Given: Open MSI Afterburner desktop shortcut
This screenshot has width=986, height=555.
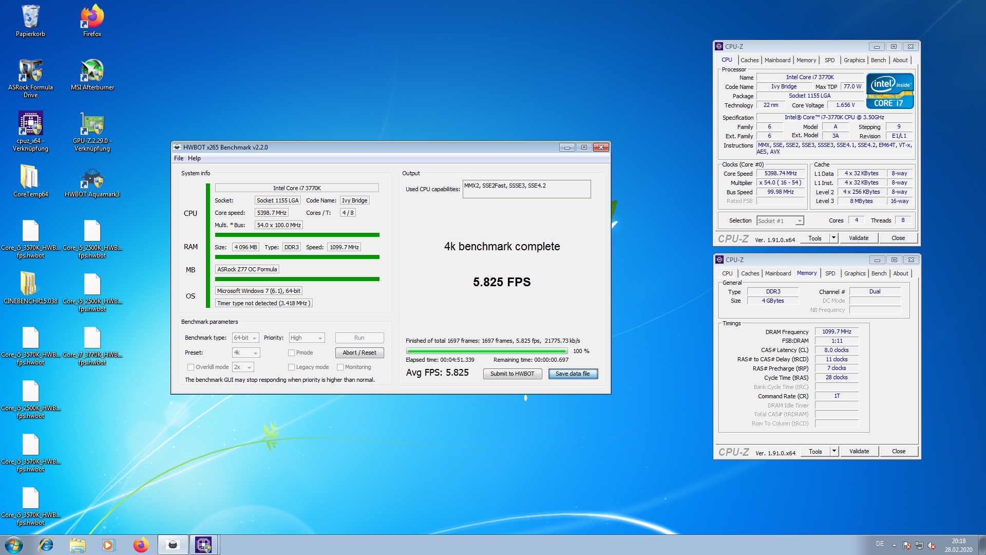Looking at the screenshot, I should pos(92,75).
